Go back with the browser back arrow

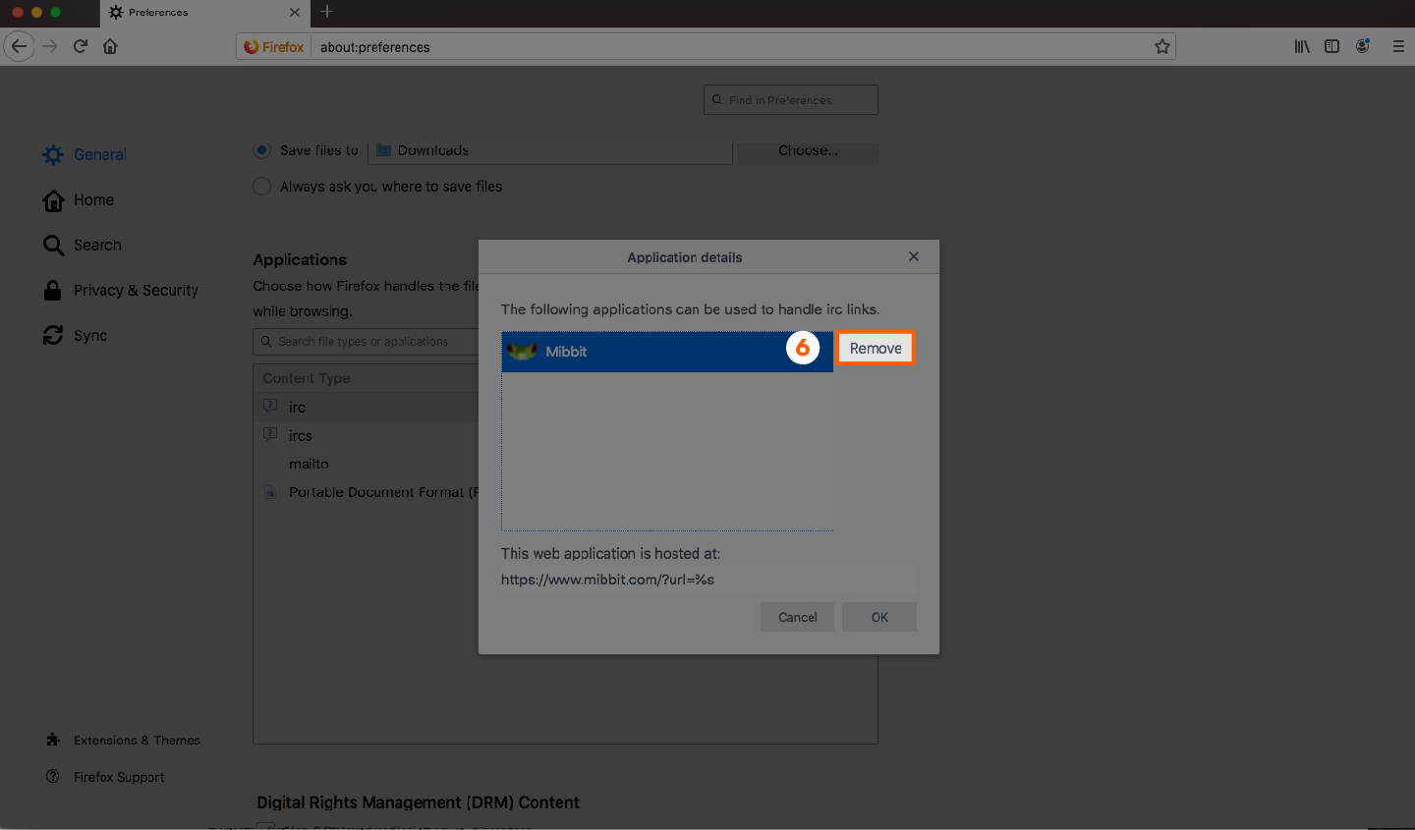click(19, 46)
